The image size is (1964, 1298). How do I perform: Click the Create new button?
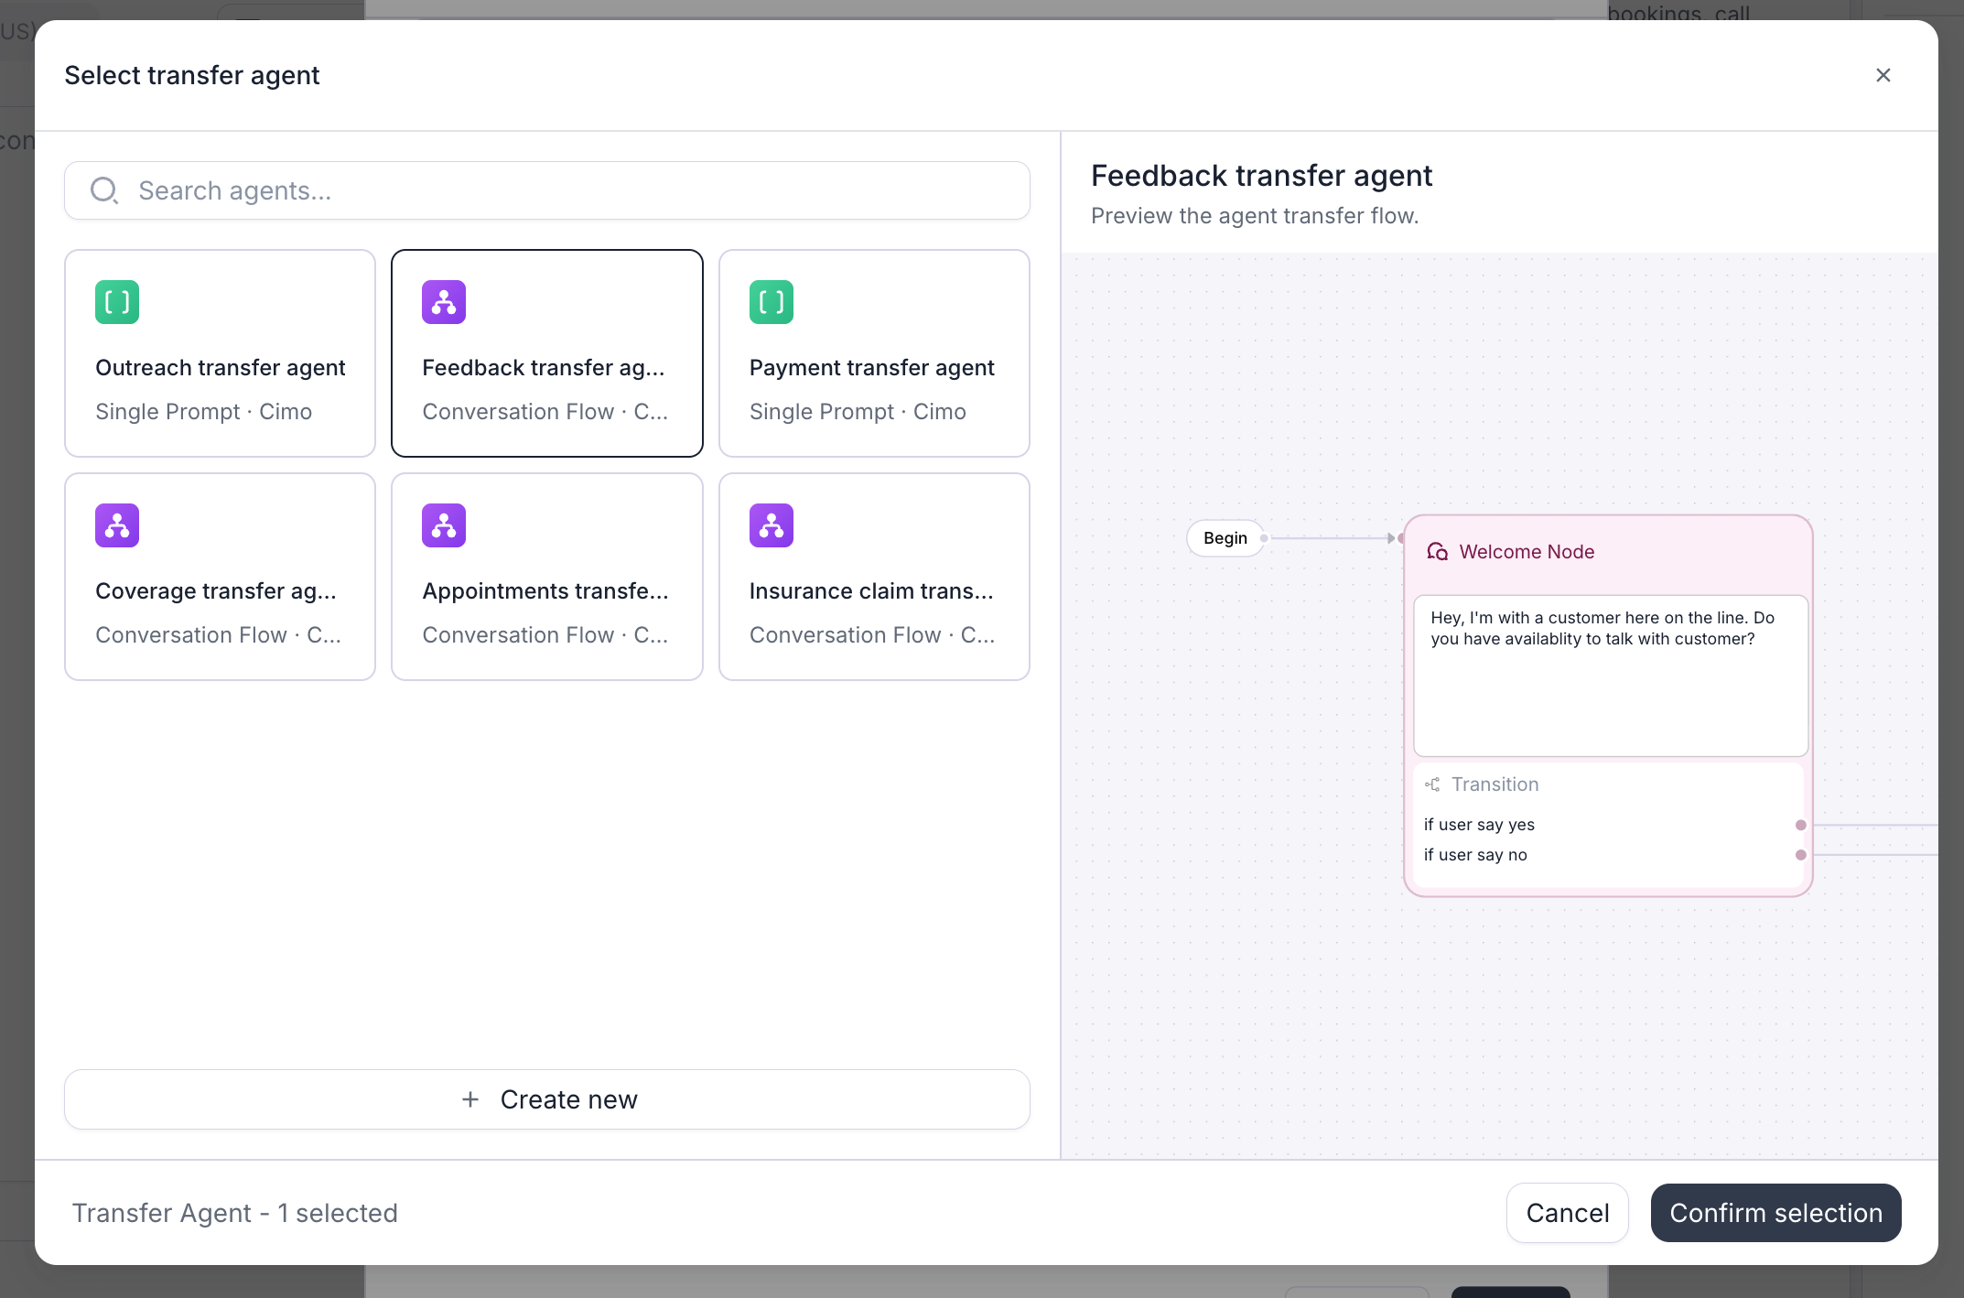click(x=547, y=1099)
